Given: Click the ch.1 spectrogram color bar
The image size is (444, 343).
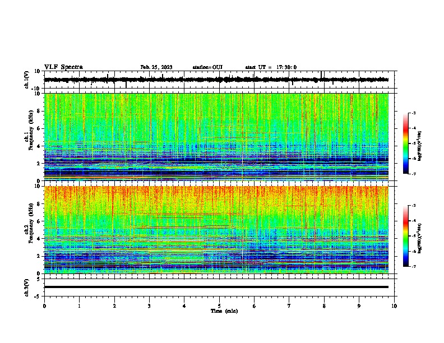Looking at the screenshot, I should [x=406, y=143].
